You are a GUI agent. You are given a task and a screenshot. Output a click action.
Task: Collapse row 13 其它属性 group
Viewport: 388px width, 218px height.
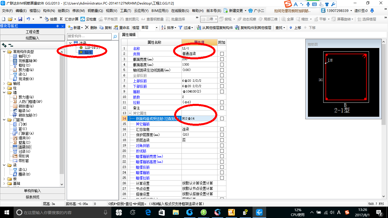[130, 113]
